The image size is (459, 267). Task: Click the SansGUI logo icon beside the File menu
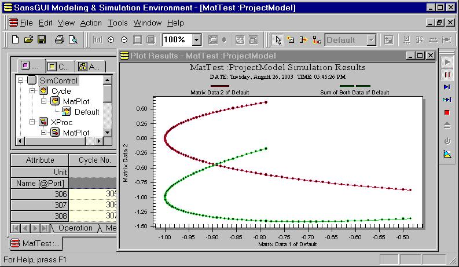[13, 22]
